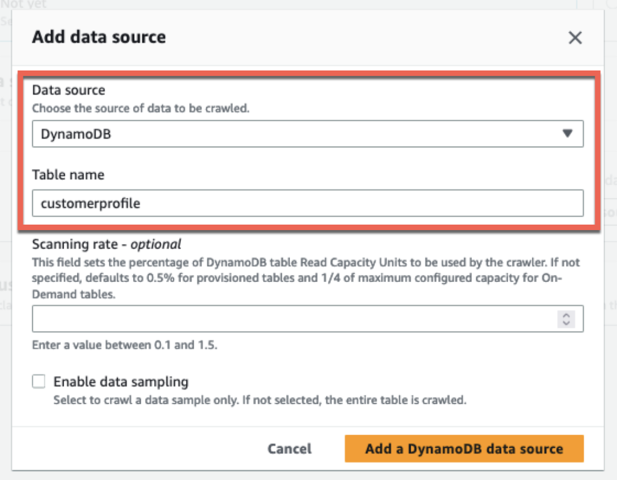617x480 pixels.
Task: Click the 'Add data source' dialog title
Action: (99, 37)
